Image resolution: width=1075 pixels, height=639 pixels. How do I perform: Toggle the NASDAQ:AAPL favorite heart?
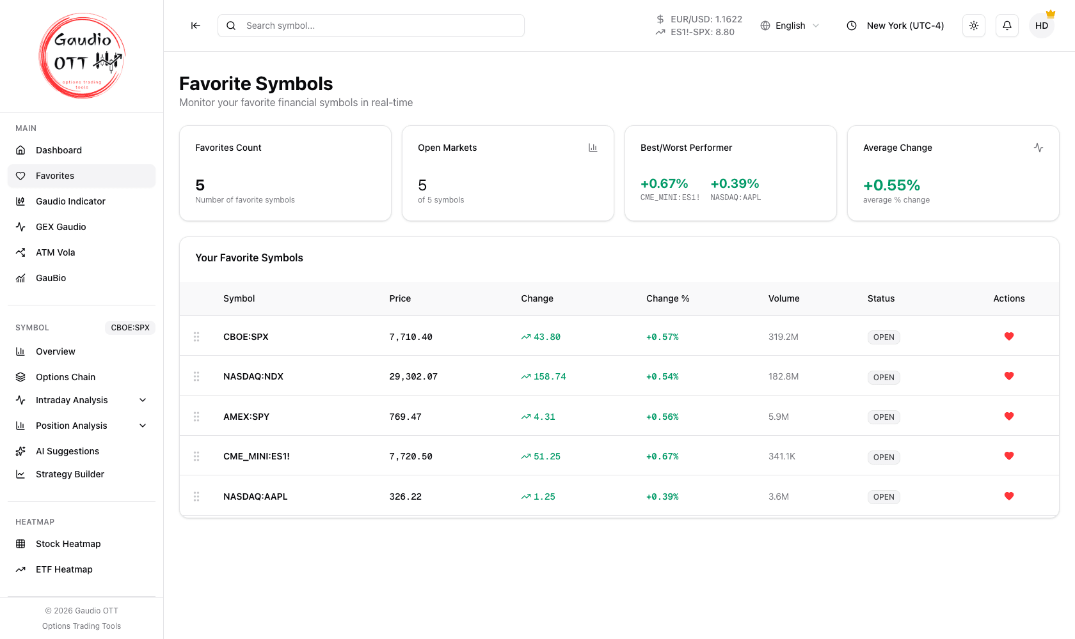[1009, 496]
